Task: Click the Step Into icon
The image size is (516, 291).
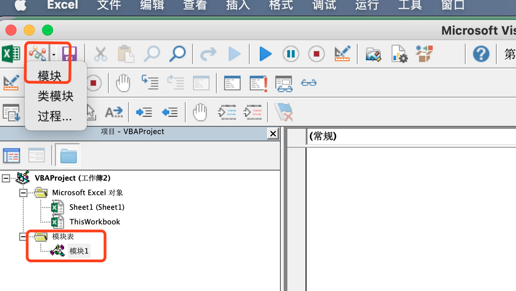Action: pos(150,83)
